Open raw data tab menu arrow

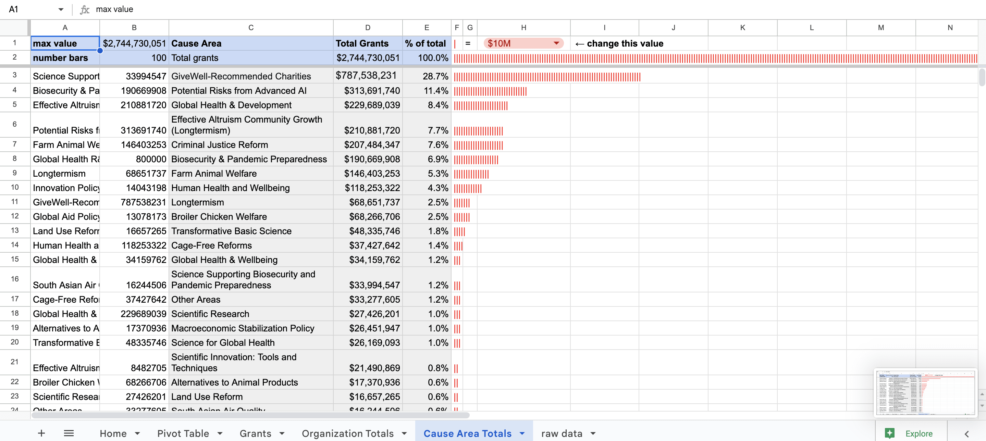(x=593, y=433)
